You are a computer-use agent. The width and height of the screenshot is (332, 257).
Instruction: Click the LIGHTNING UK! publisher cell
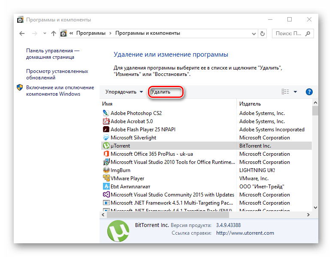[x=257, y=170]
